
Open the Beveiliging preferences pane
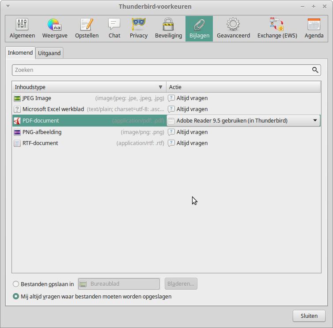coord(168,28)
